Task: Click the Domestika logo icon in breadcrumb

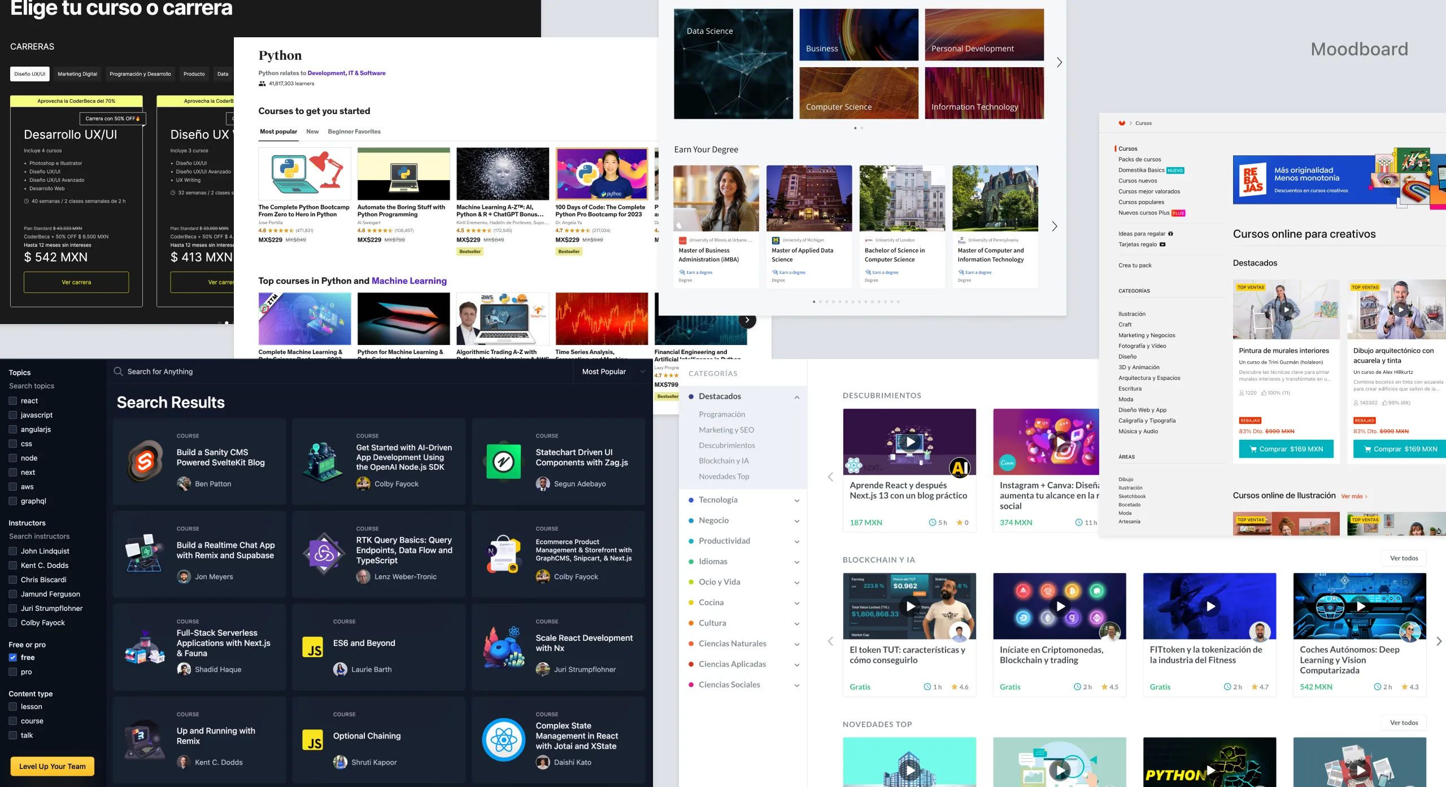Action: (1122, 123)
